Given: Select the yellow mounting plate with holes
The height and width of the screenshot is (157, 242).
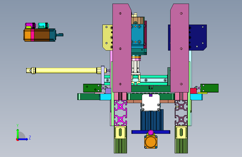Looking at the screenshot, I should [107, 37].
